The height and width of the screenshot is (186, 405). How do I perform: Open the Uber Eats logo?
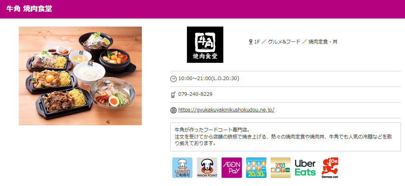305,167
